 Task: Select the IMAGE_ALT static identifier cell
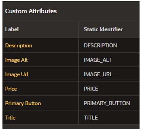[109, 60]
